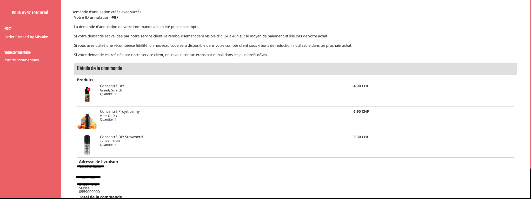Click the Votre commentaire heading
This screenshot has height=199, width=531.
(17, 52)
